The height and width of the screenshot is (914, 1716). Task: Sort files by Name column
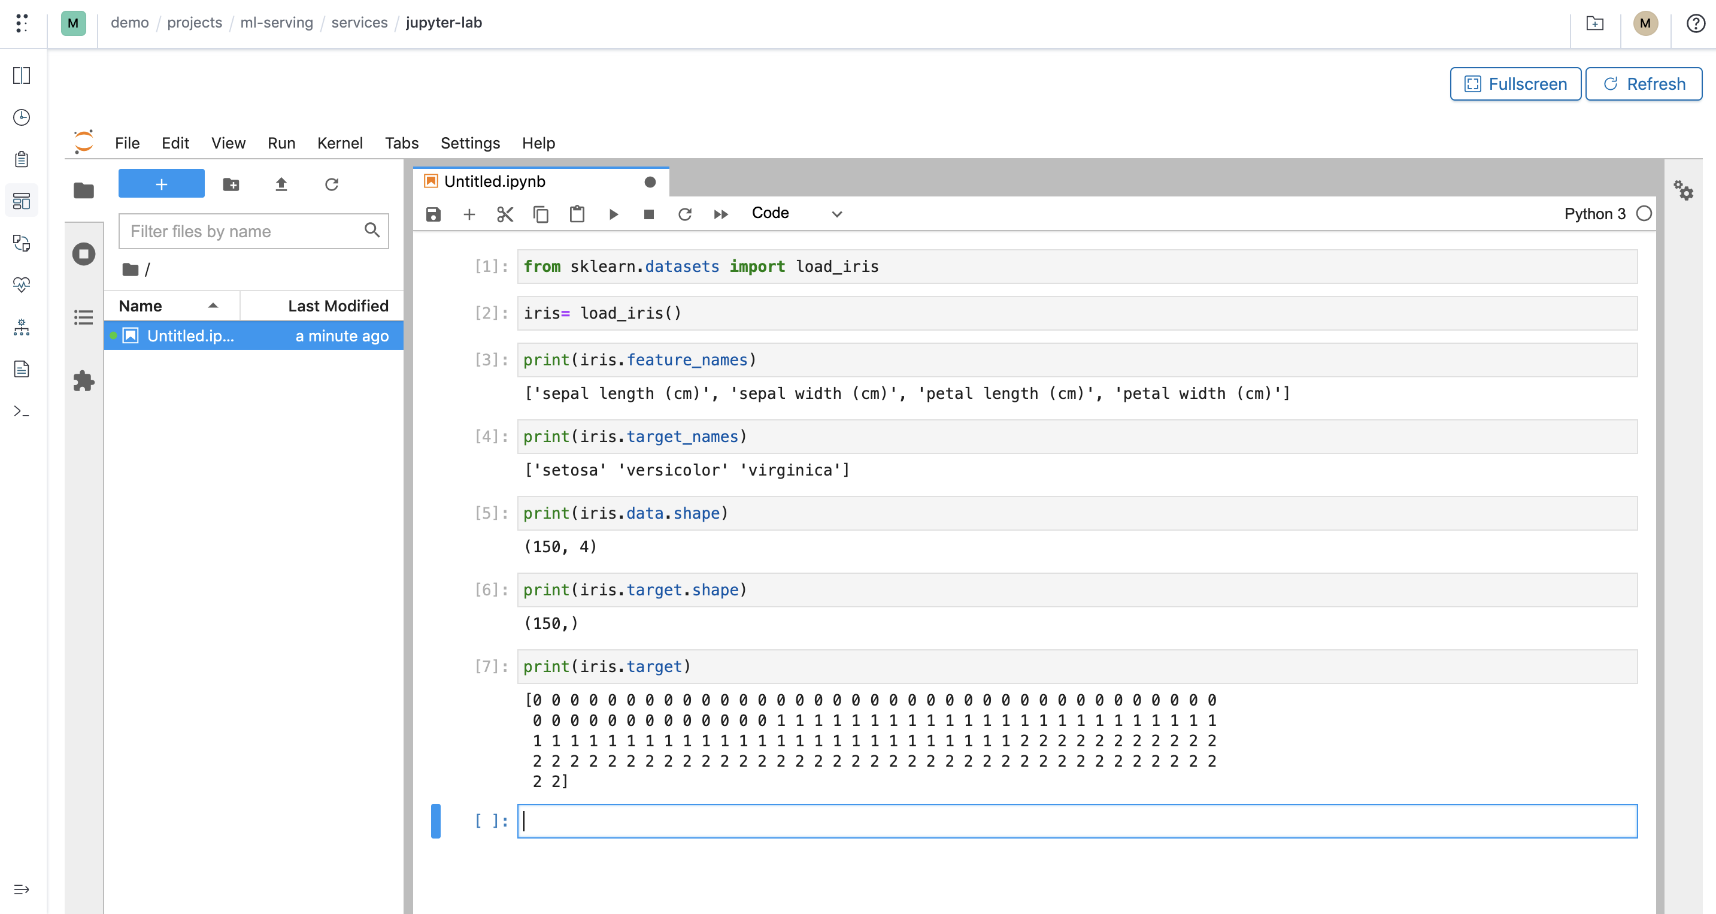coord(172,306)
